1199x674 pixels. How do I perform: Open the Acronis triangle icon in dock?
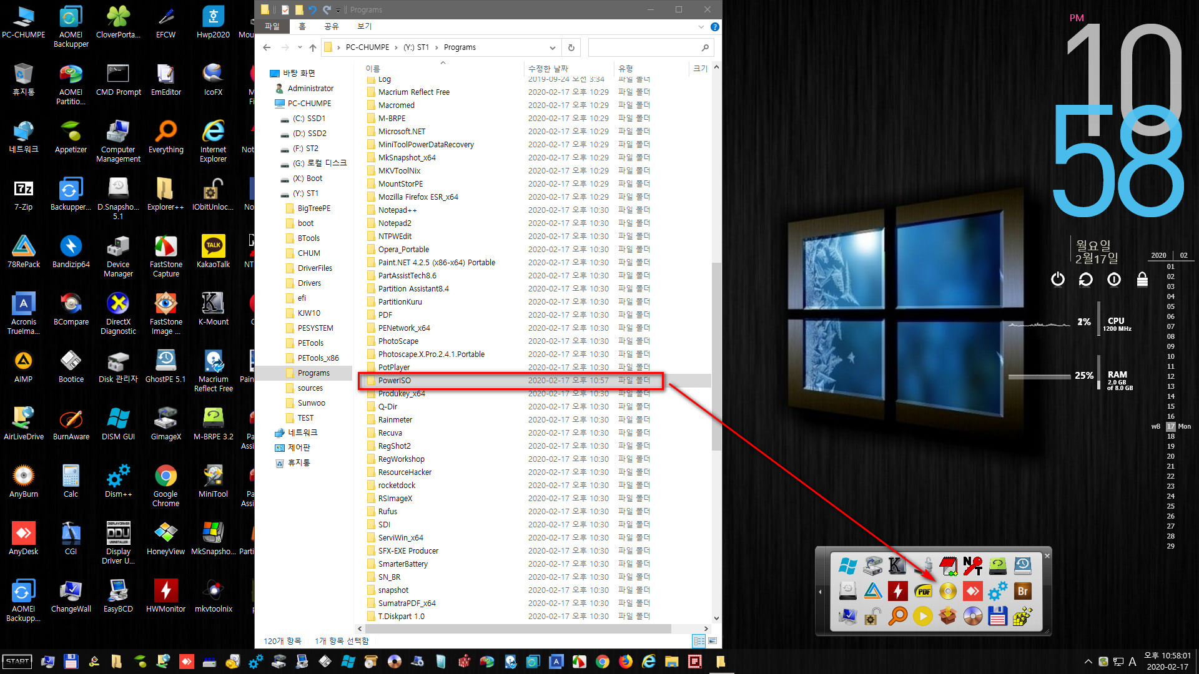point(872,591)
